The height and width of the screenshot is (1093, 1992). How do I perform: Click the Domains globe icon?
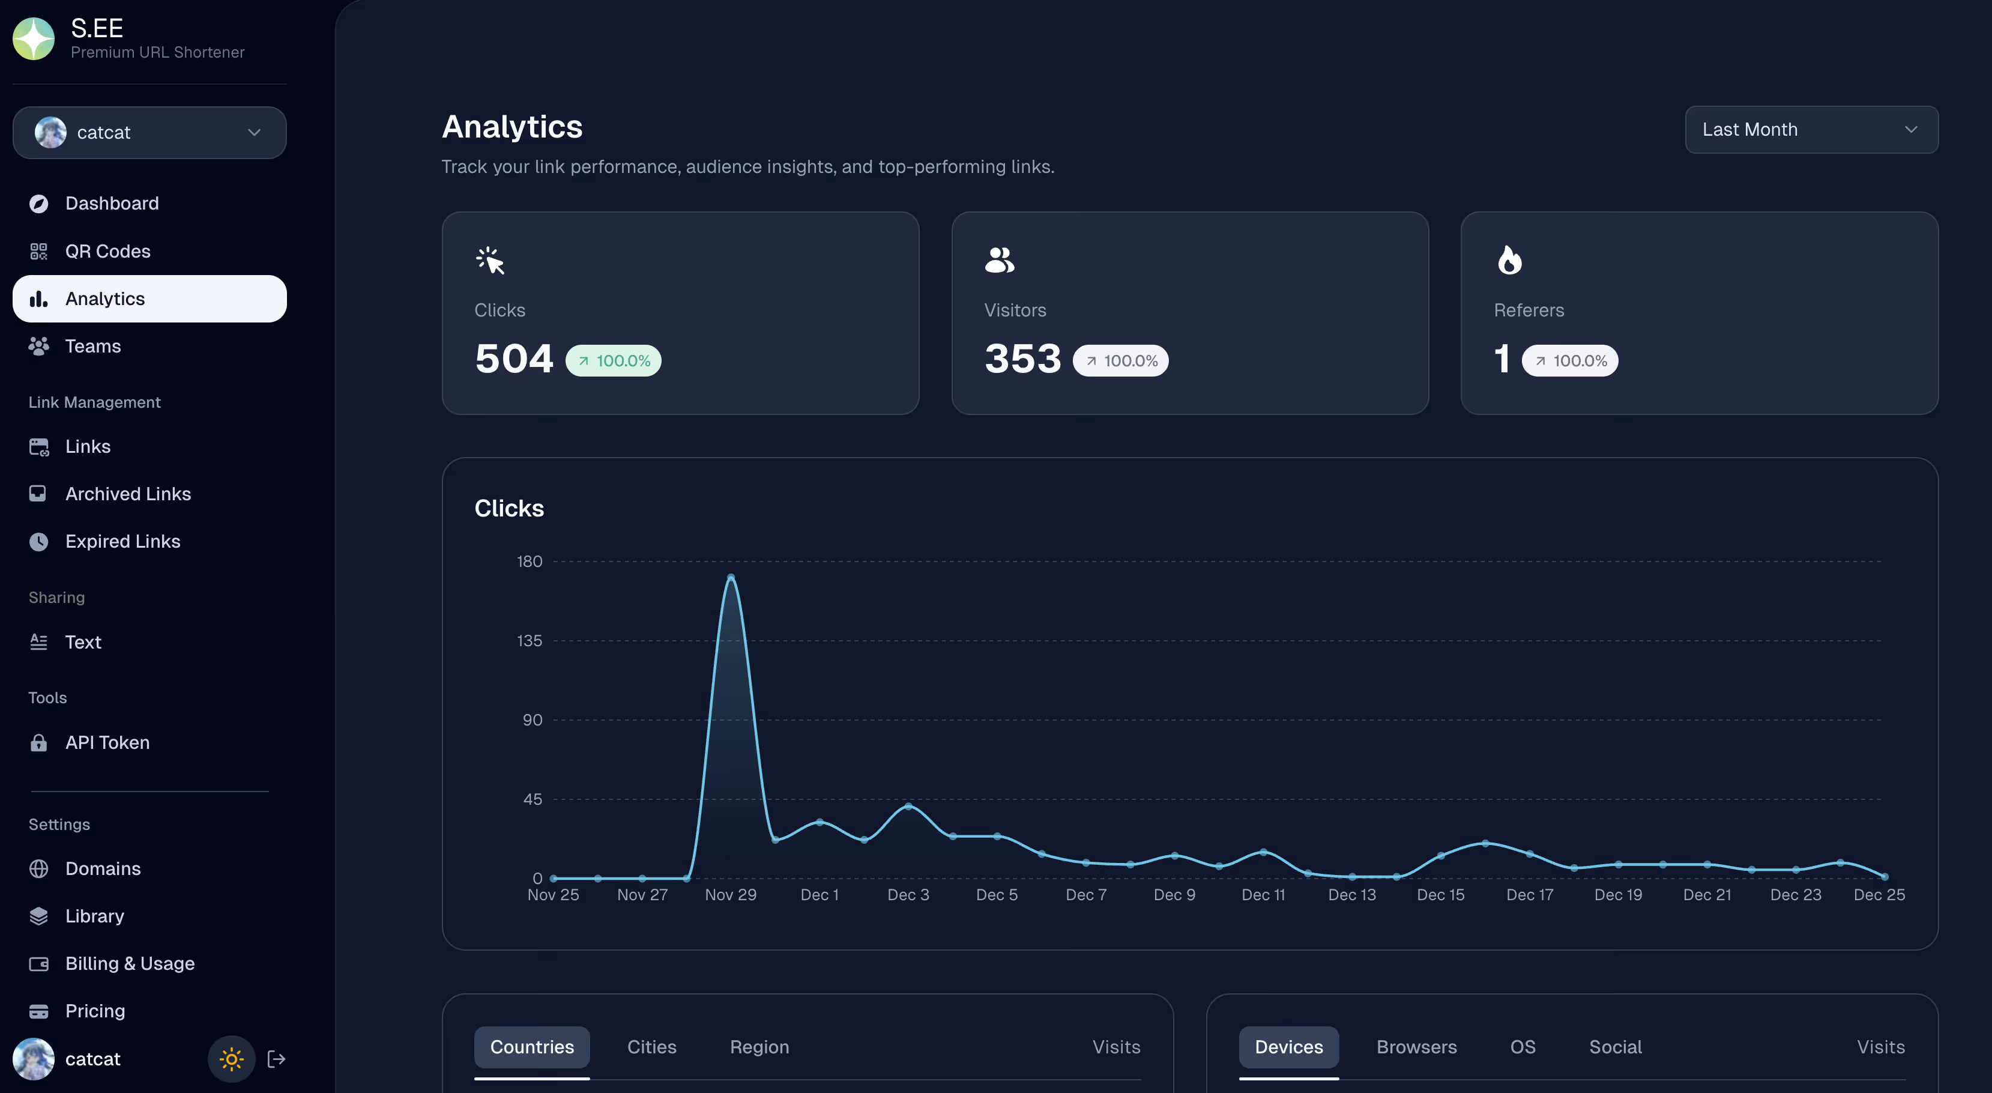tap(38, 868)
